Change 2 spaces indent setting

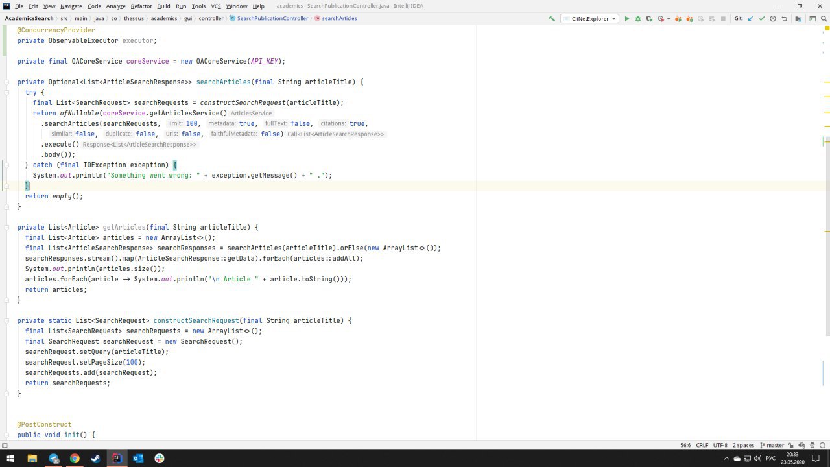pyautogui.click(x=743, y=446)
